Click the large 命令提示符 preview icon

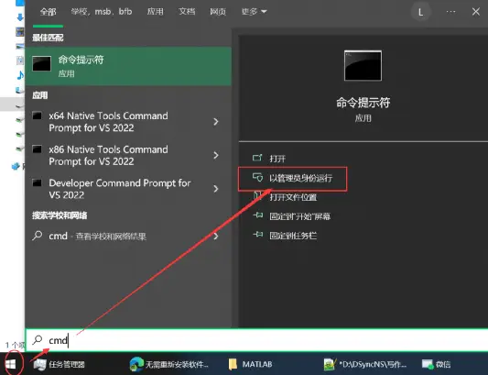(x=363, y=65)
